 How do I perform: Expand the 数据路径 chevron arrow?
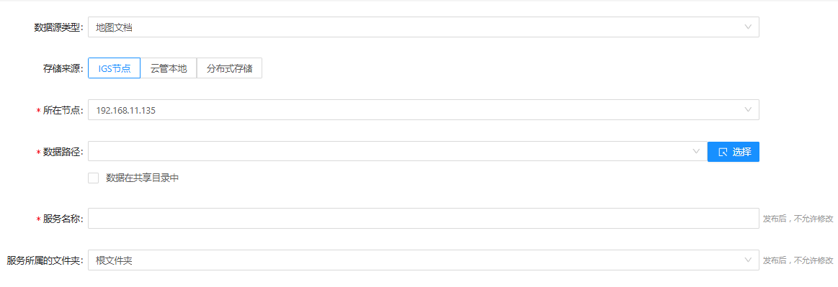tap(696, 152)
